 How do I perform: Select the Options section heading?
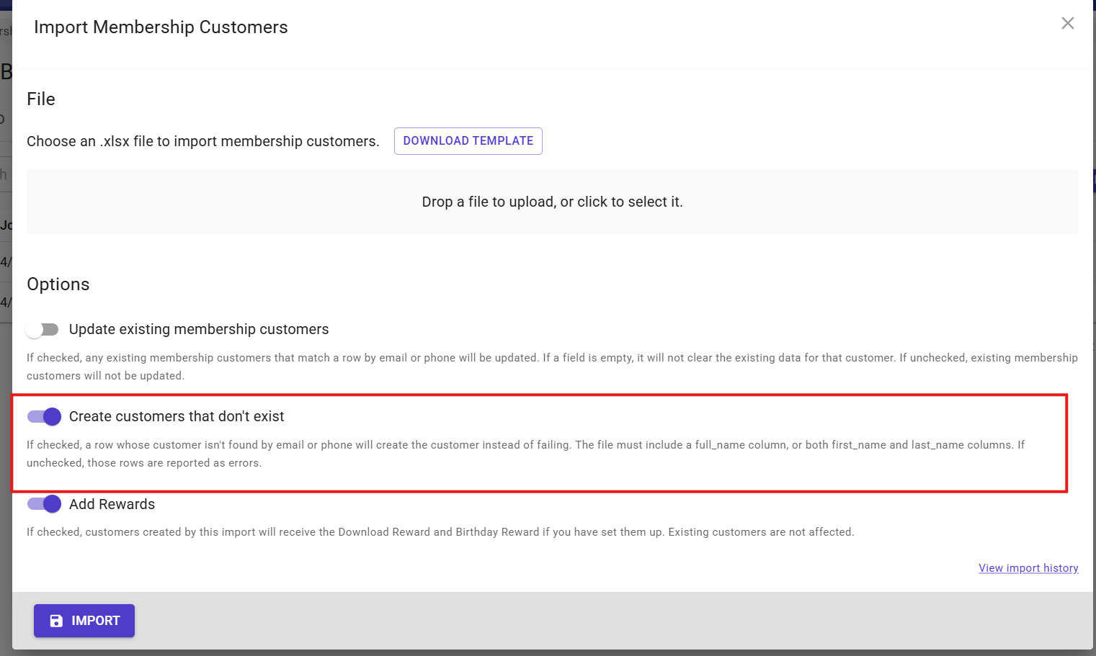pyautogui.click(x=58, y=284)
